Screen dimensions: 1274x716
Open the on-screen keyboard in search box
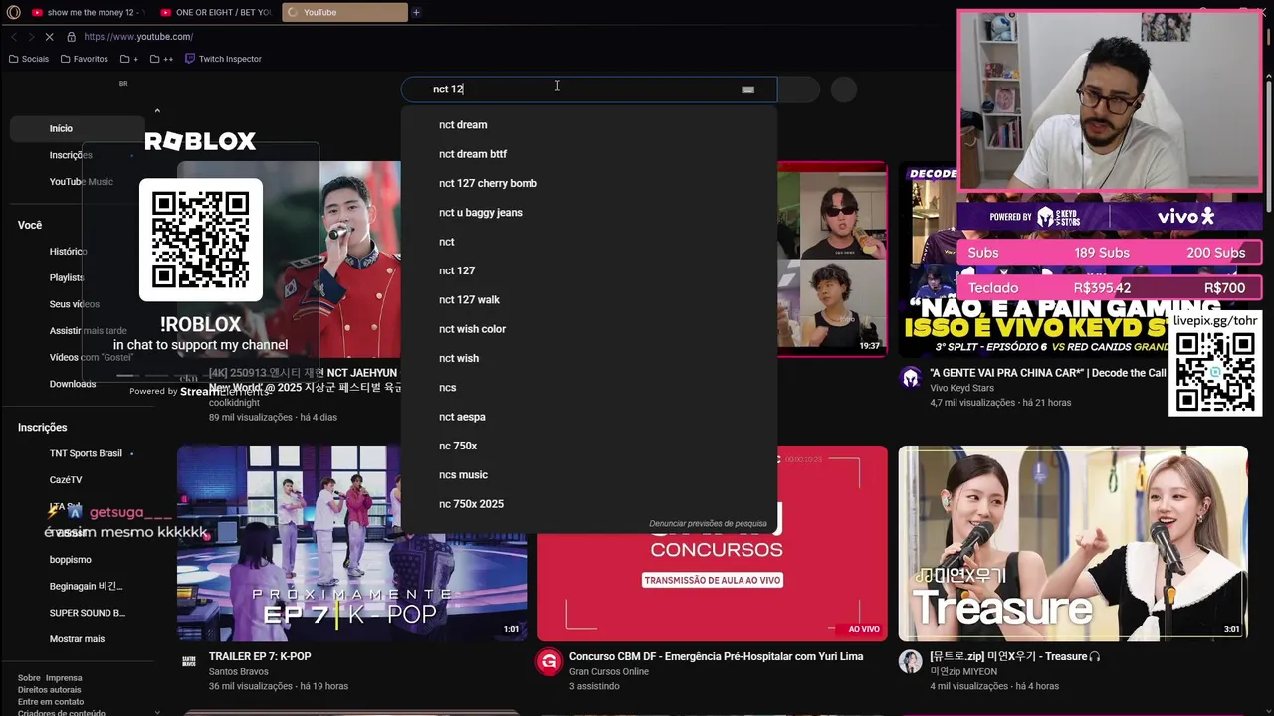(x=747, y=89)
